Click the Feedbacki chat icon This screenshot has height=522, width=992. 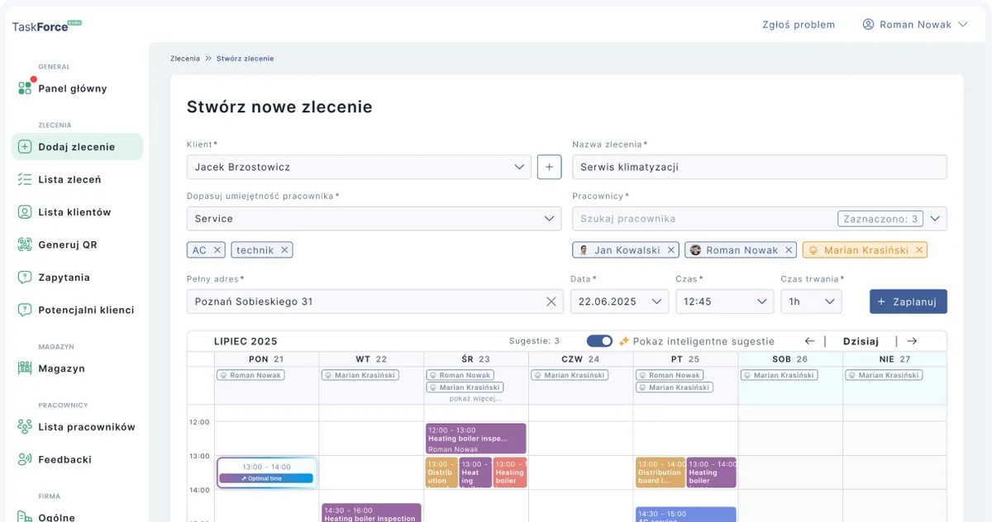pyautogui.click(x=25, y=459)
